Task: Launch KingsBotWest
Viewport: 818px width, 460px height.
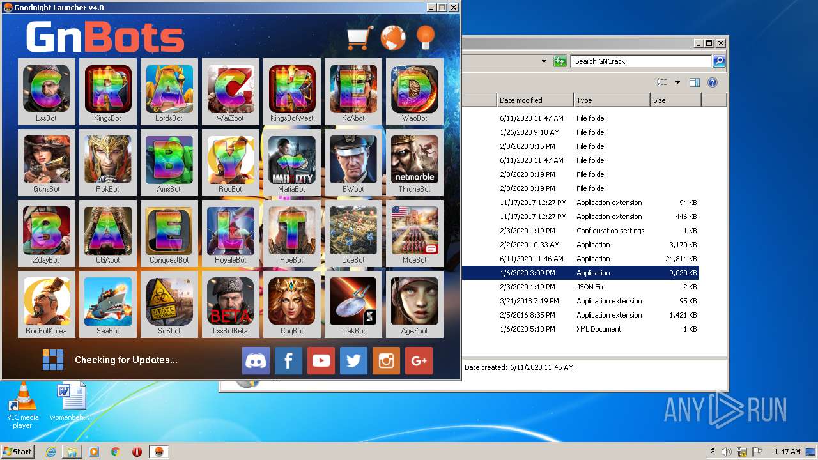Action: coord(292,91)
